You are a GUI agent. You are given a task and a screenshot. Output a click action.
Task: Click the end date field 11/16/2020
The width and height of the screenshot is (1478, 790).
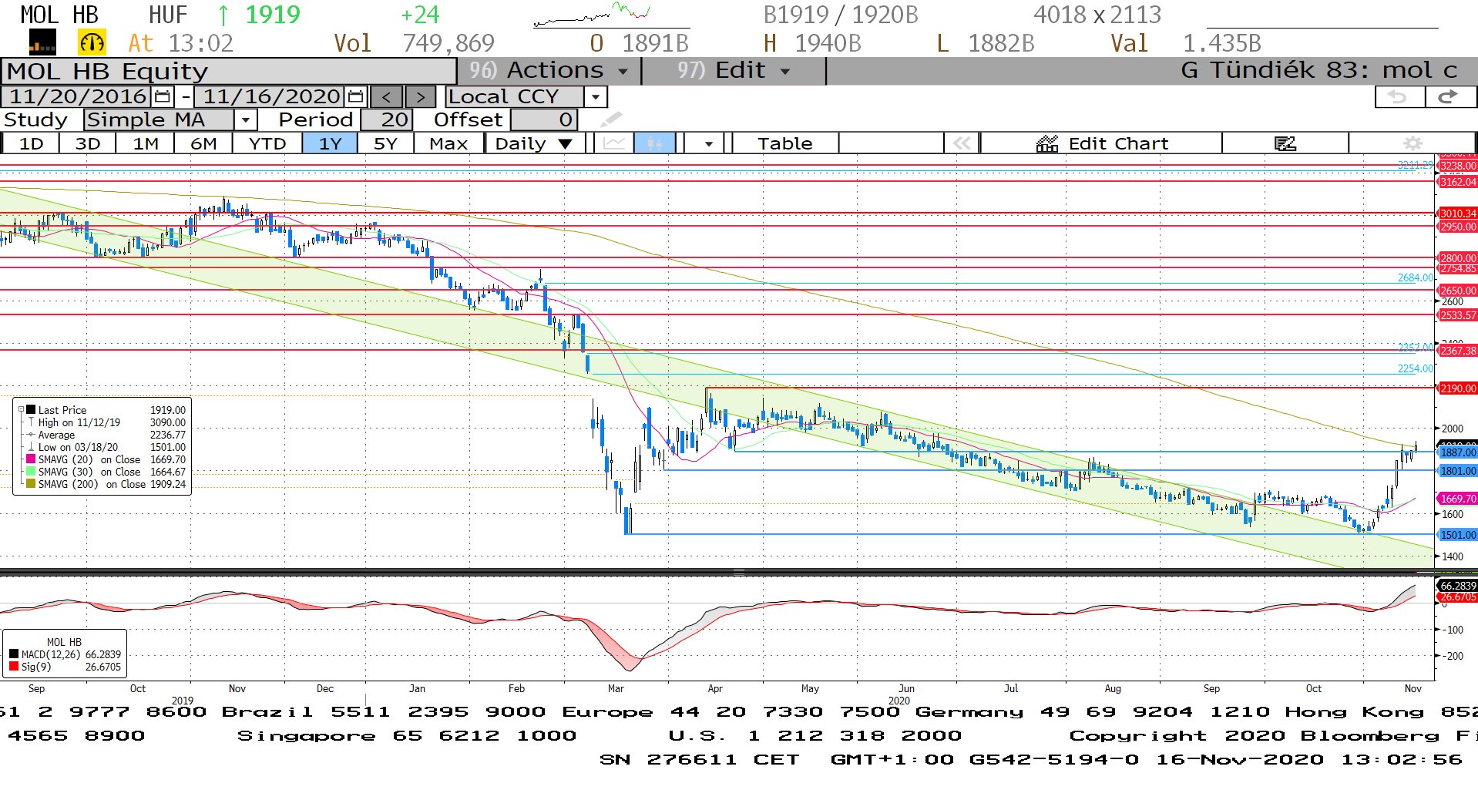pyautogui.click(x=270, y=97)
